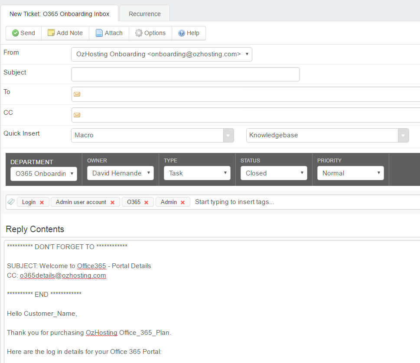Click the o365details@ozhosting.com address in reply
420x363 pixels.
(x=63, y=275)
